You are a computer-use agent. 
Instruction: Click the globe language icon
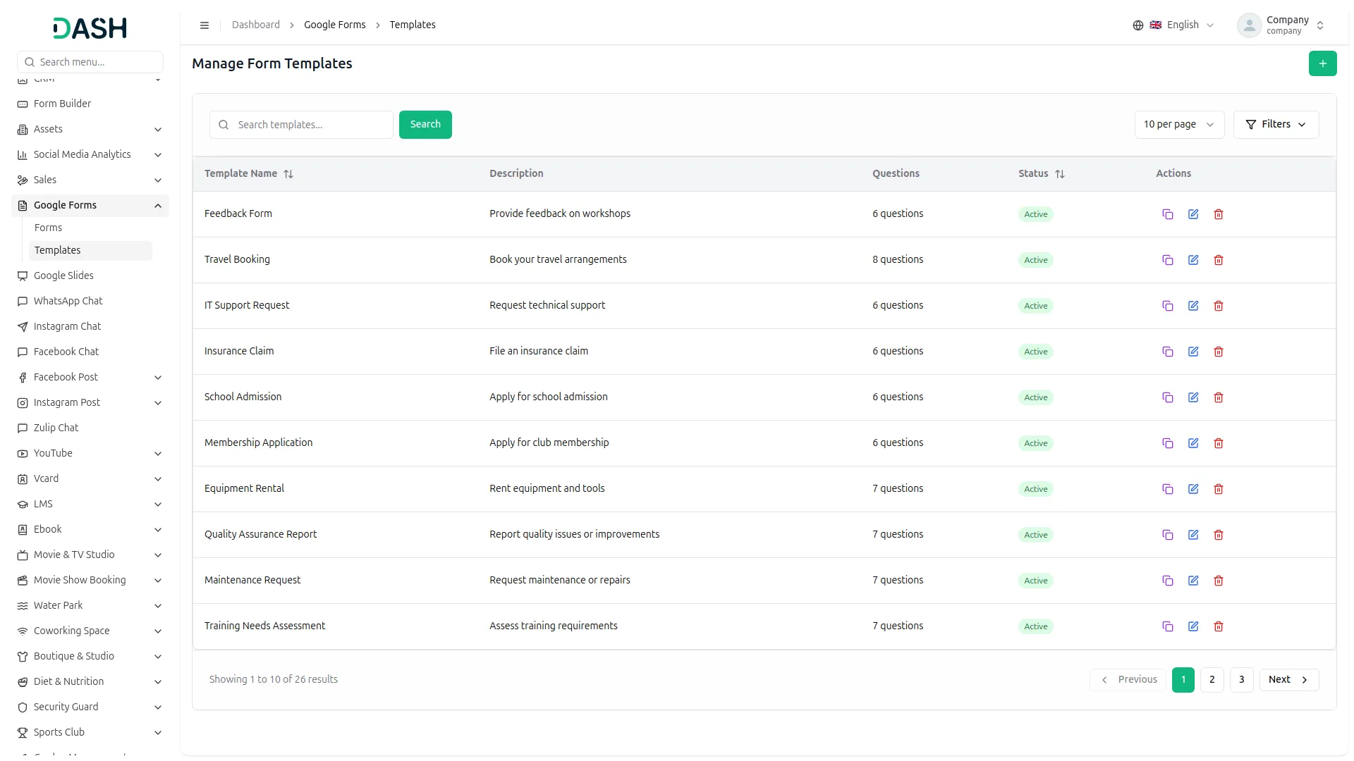click(1138, 25)
